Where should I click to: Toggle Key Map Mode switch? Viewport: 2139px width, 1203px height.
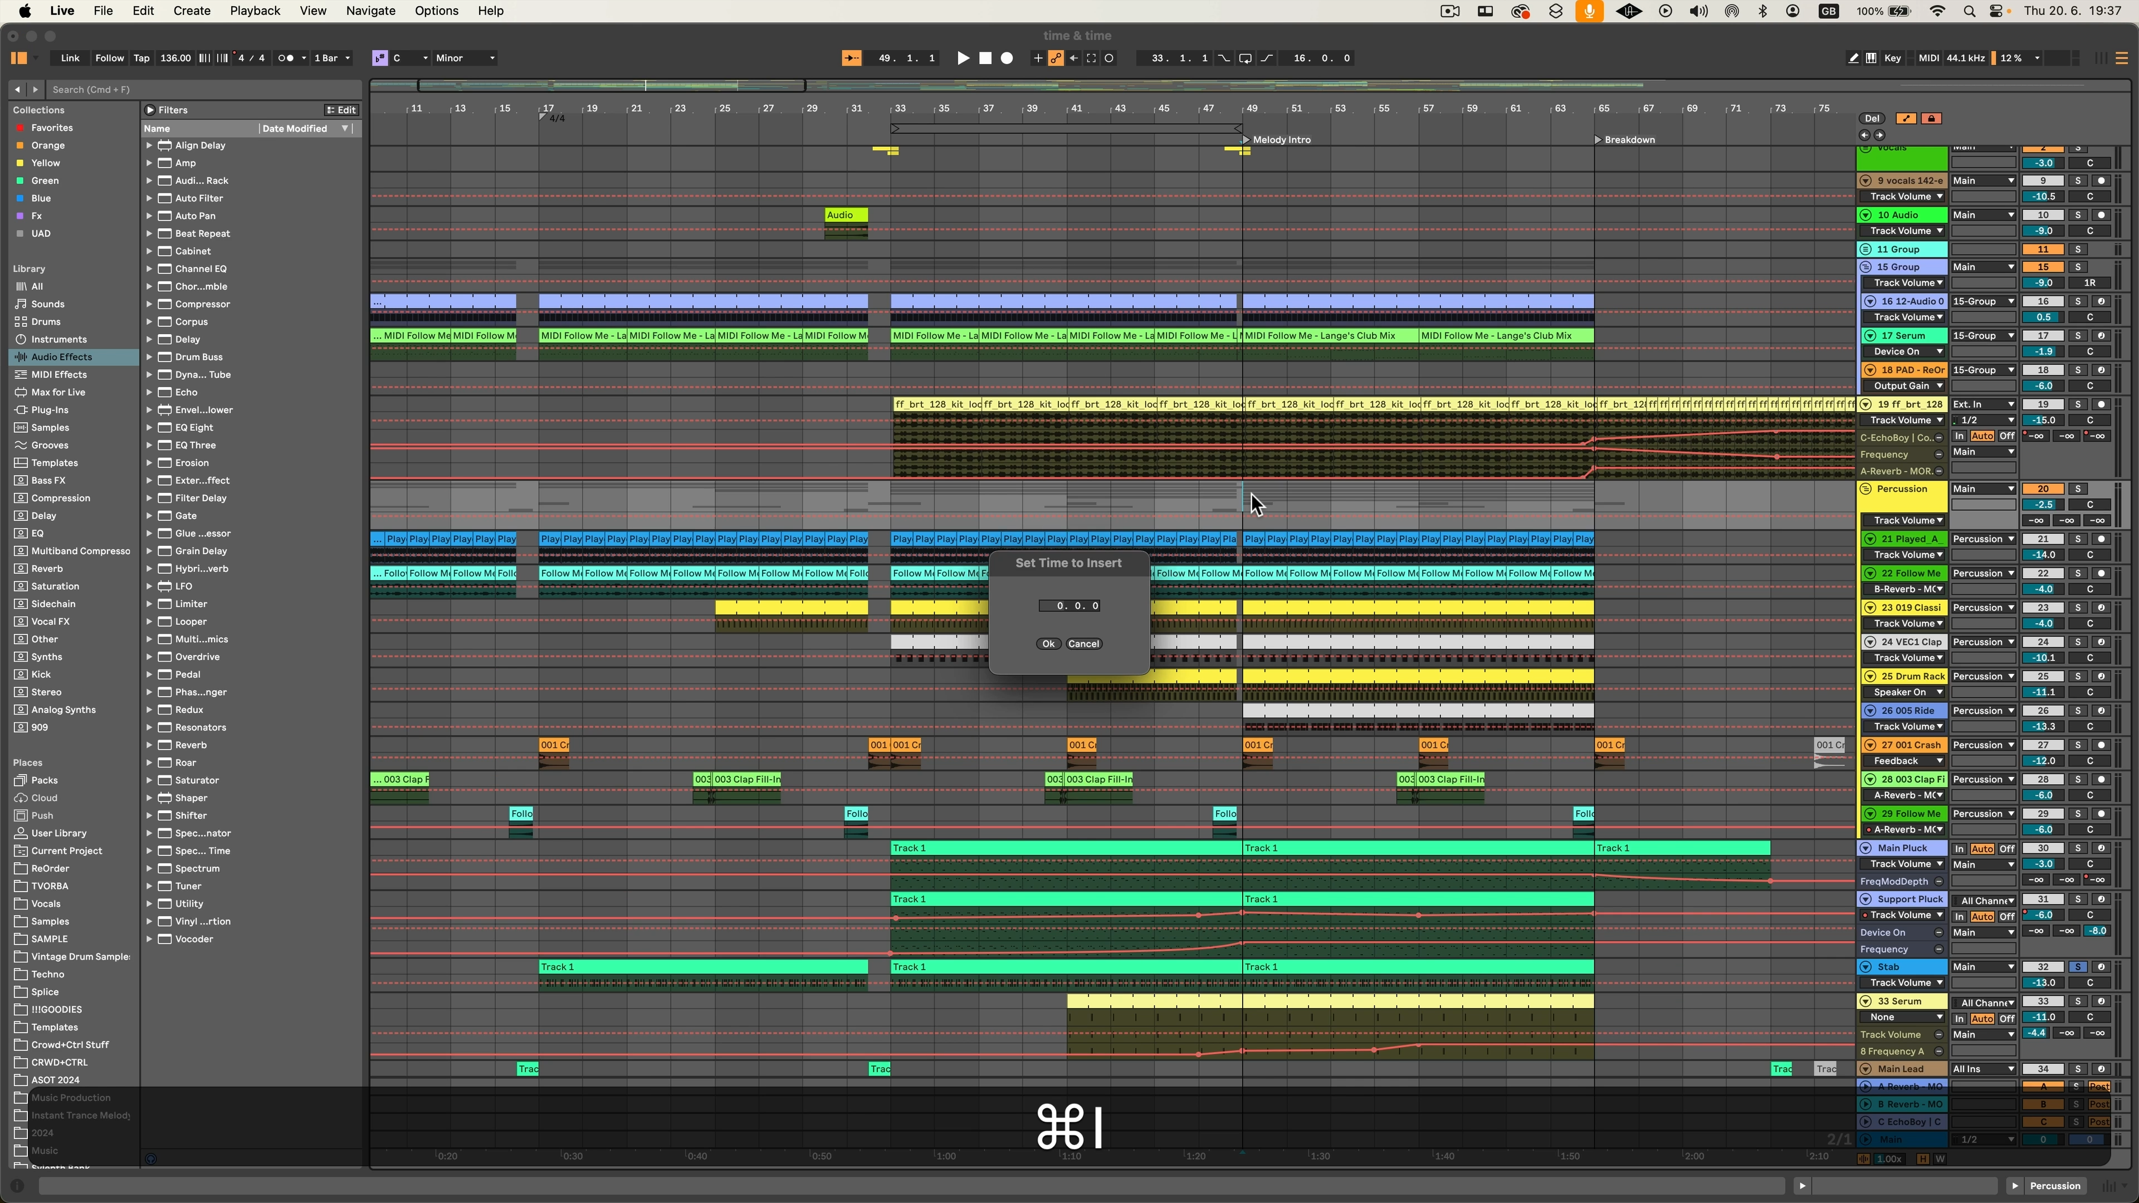point(1892,58)
